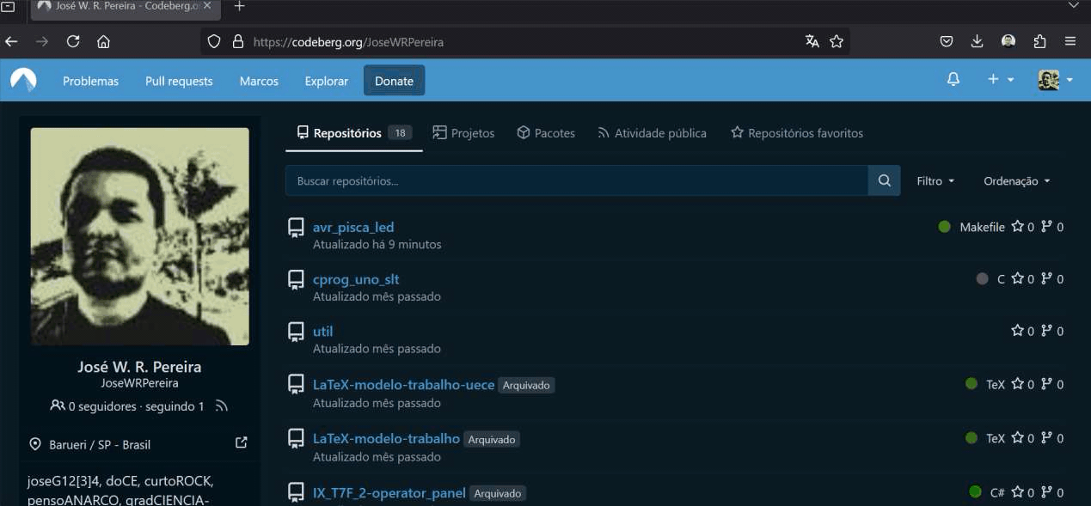The width and height of the screenshot is (1091, 506).
Task: Click the Donate button
Action: [x=394, y=80]
